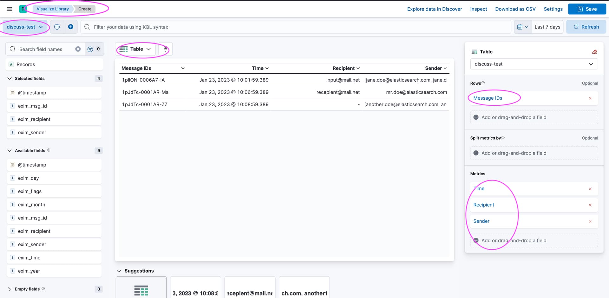
Task: Open the calendar quick date menu
Action: pos(523,27)
